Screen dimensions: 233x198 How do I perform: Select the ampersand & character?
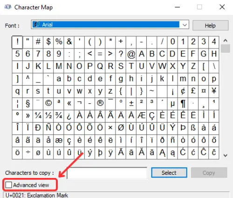(69, 42)
